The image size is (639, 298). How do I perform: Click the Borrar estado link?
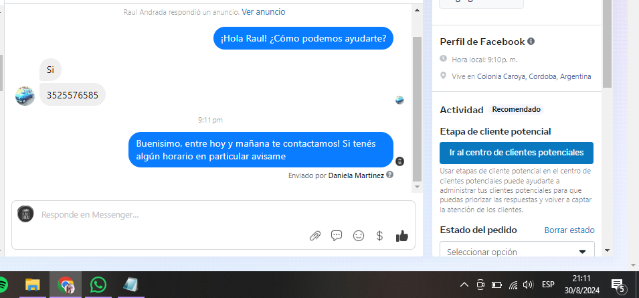point(569,230)
